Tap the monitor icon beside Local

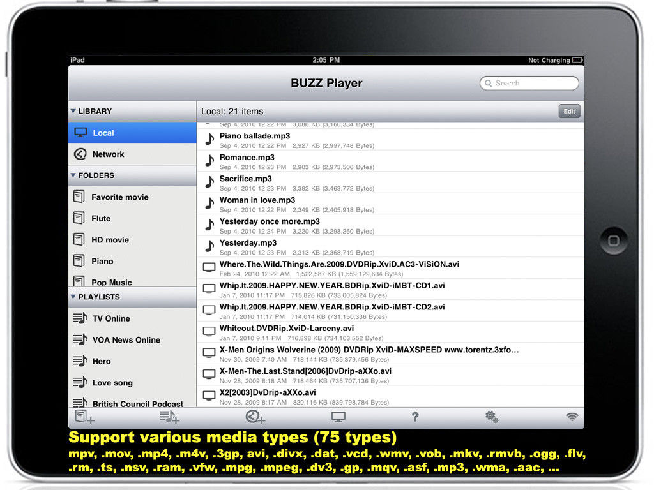80,133
